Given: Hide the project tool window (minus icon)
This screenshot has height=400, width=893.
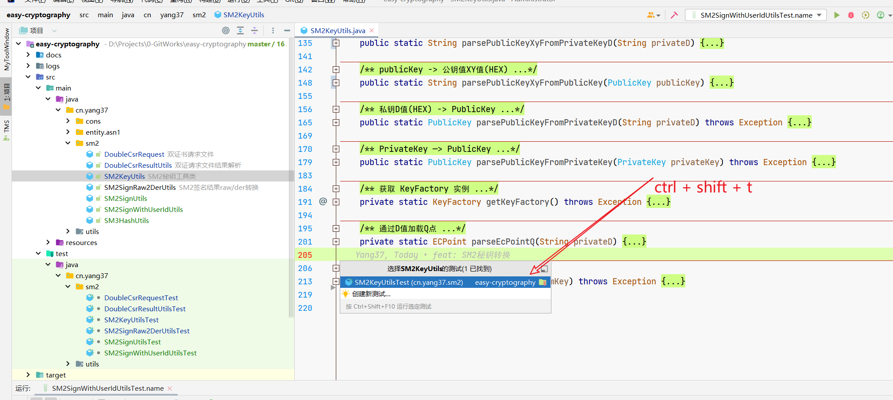Looking at the screenshot, I should (287, 30).
